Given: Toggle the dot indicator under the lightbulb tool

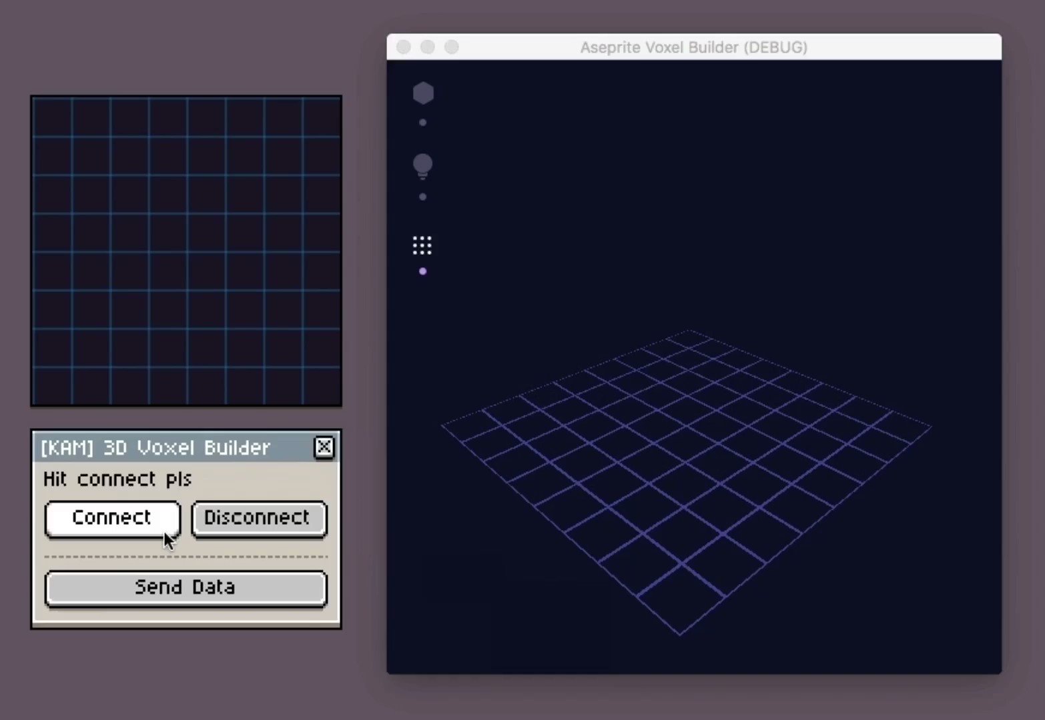Looking at the screenshot, I should 422,196.
